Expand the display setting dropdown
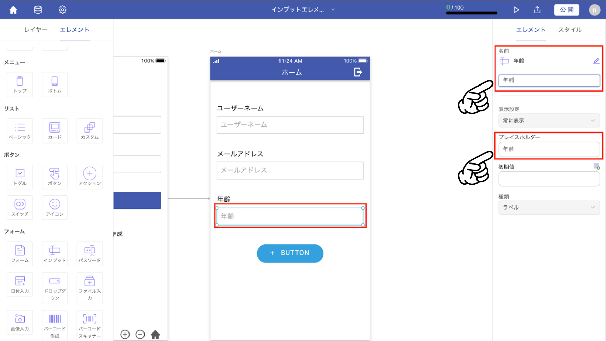The height and width of the screenshot is (341, 606). (x=549, y=121)
